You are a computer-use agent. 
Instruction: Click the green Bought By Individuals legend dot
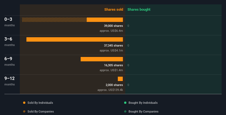click(125, 103)
